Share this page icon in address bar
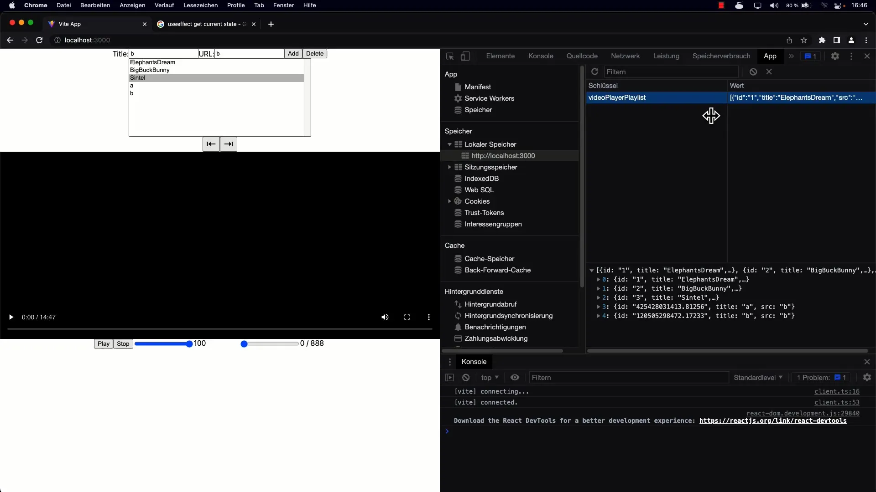The width and height of the screenshot is (876, 492). tap(789, 40)
